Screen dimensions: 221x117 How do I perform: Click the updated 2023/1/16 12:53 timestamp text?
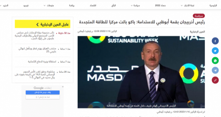point(181,112)
